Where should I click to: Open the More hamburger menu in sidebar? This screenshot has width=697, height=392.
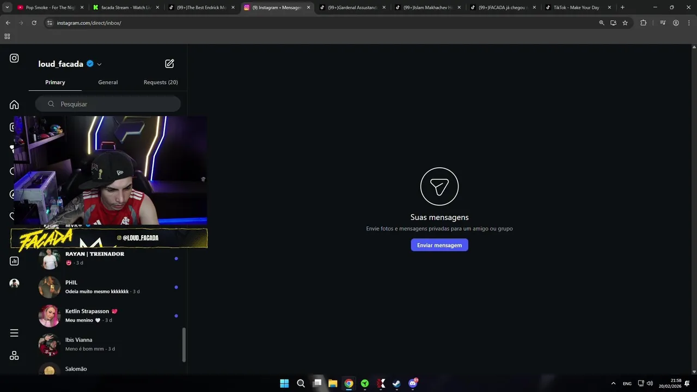pyautogui.click(x=14, y=333)
